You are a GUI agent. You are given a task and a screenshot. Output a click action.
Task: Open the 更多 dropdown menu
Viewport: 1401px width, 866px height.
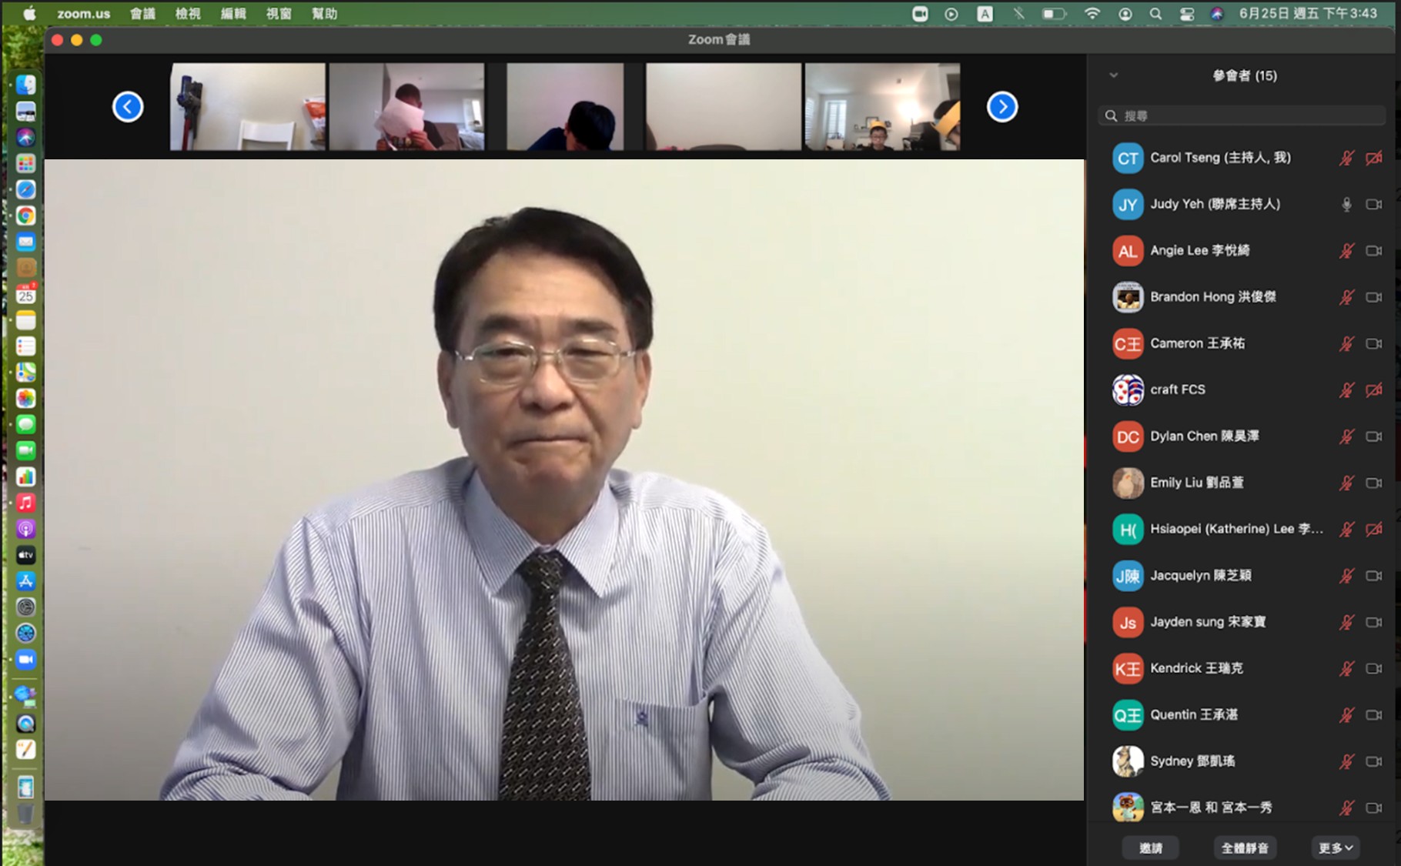[x=1335, y=848]
